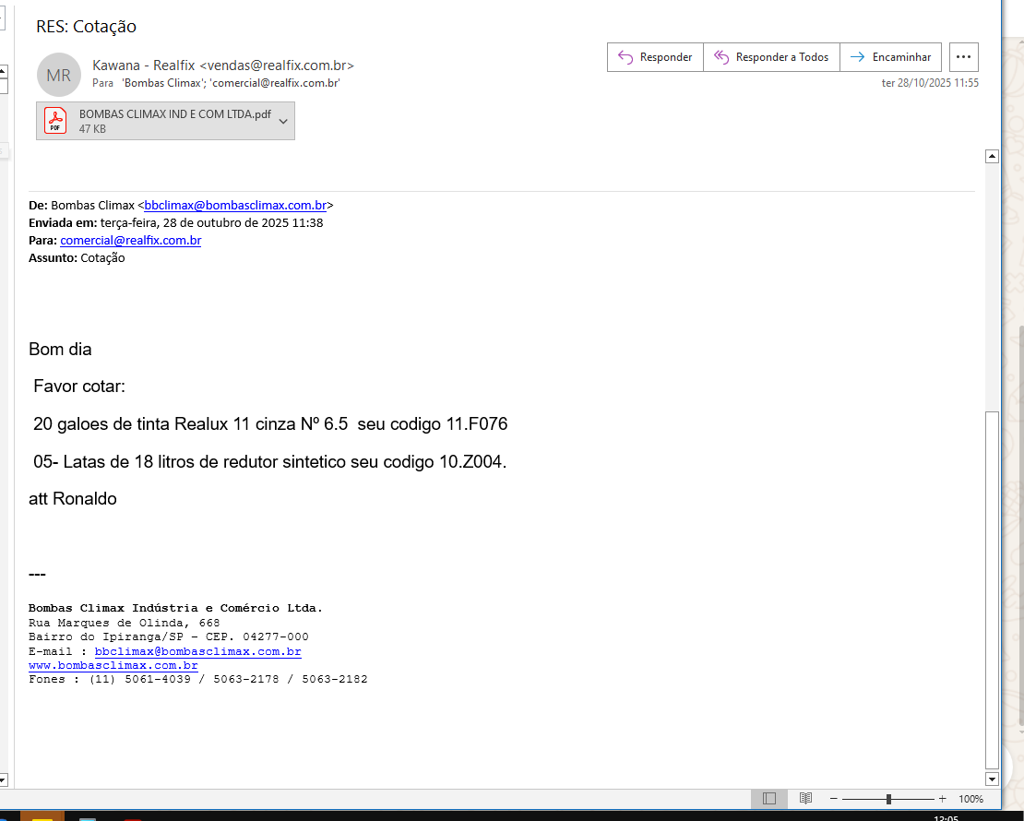Open bbclimax@bombasclimax.com.br link in De field
Screen dimensions: 1024x821
(x=235, y=206)
